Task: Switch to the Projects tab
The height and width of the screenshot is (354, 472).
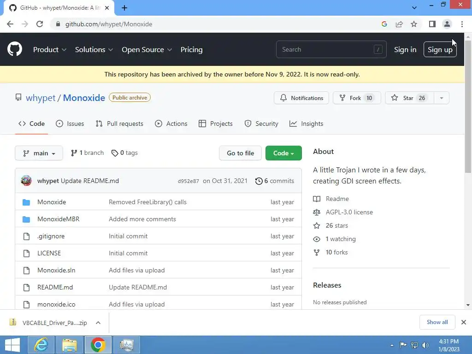Action: click(216, 124)
